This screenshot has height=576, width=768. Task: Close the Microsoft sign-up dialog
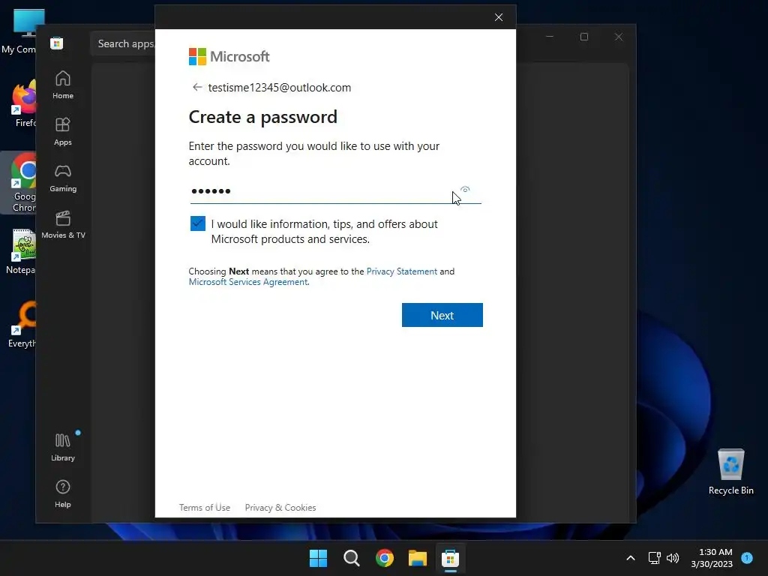tap(499, 18)
